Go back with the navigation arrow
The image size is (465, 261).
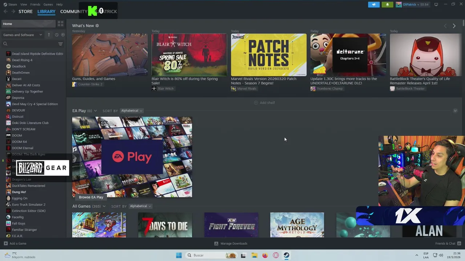(x=5, y=12)
